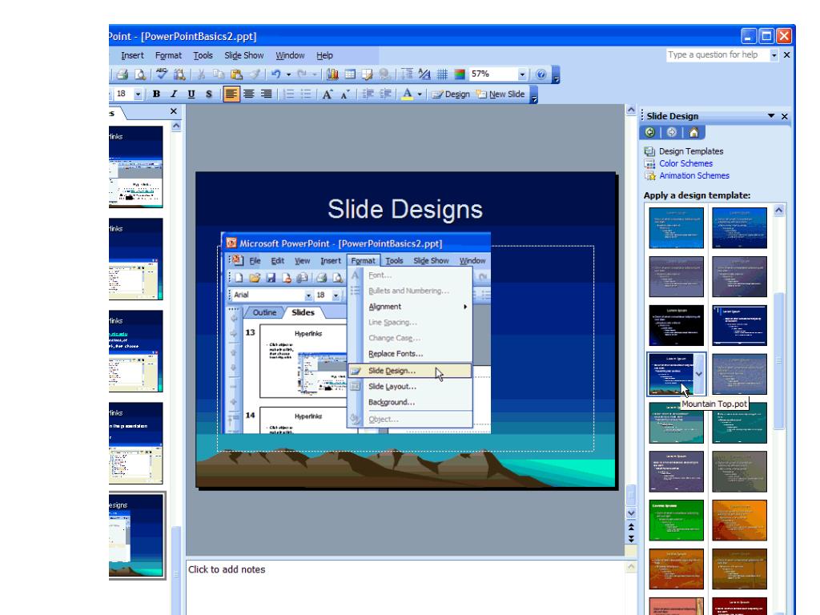The width and height of the screenshot is (820, 615).
Task: Toggle numbered list formatting
Action: click(x=288, y=94)
